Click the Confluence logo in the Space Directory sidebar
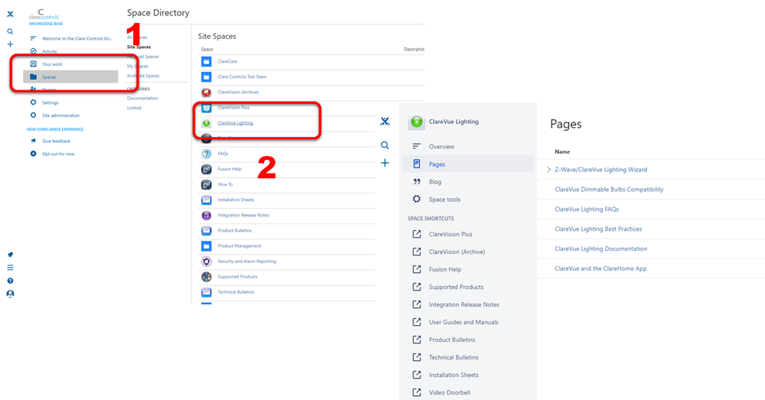This screenshot has height=400, width=765. 10,14
